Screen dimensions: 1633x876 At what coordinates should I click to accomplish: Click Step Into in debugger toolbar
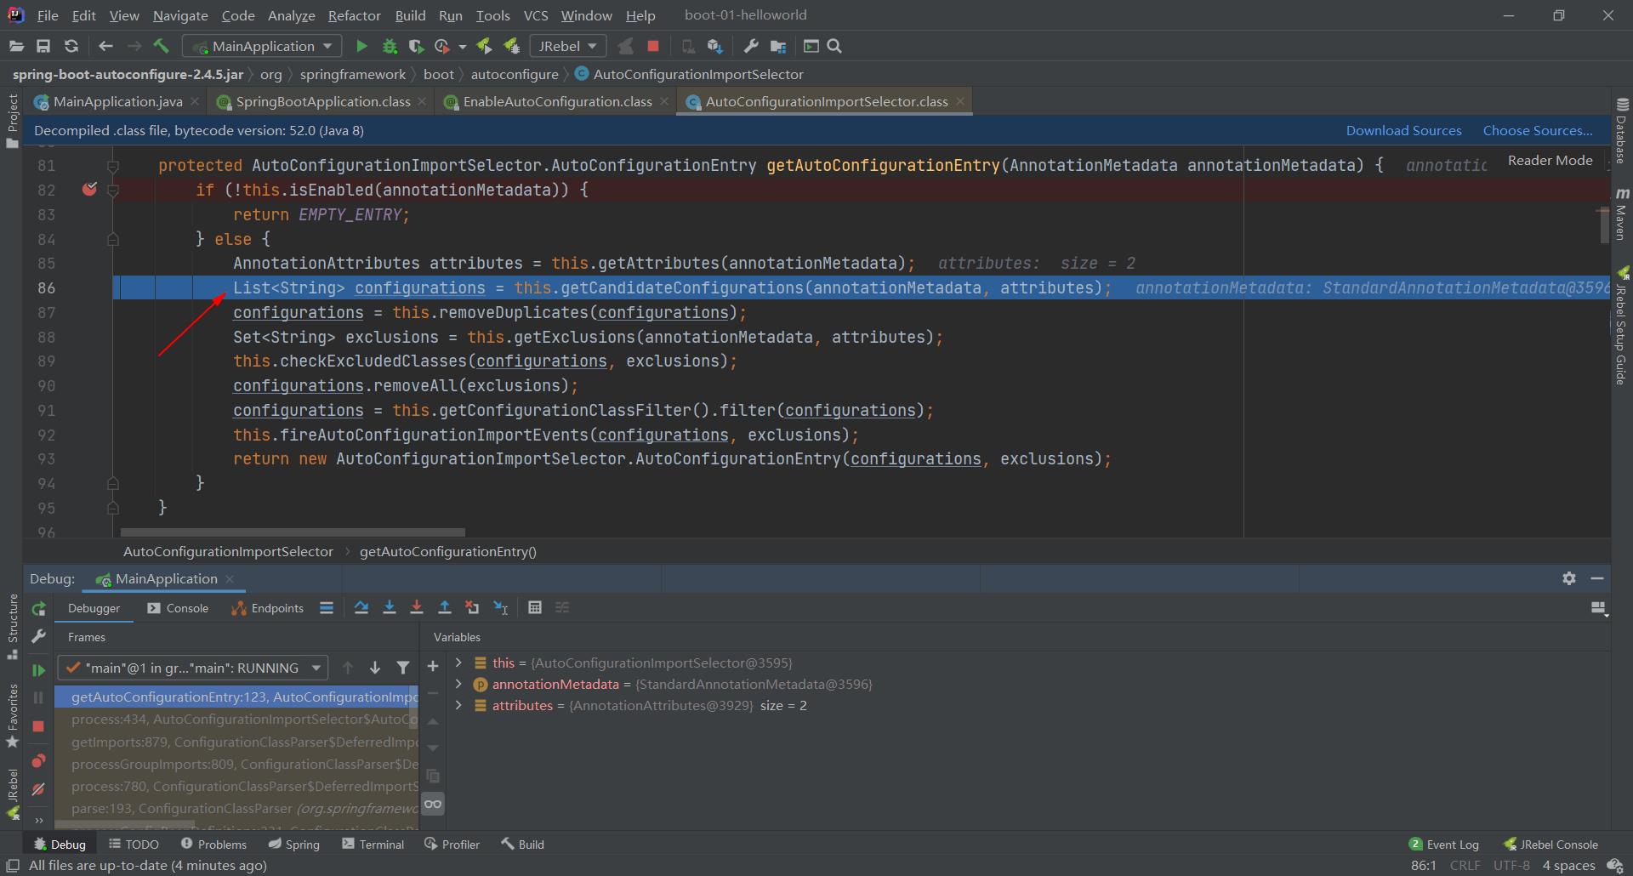click(x=390, y=607)
